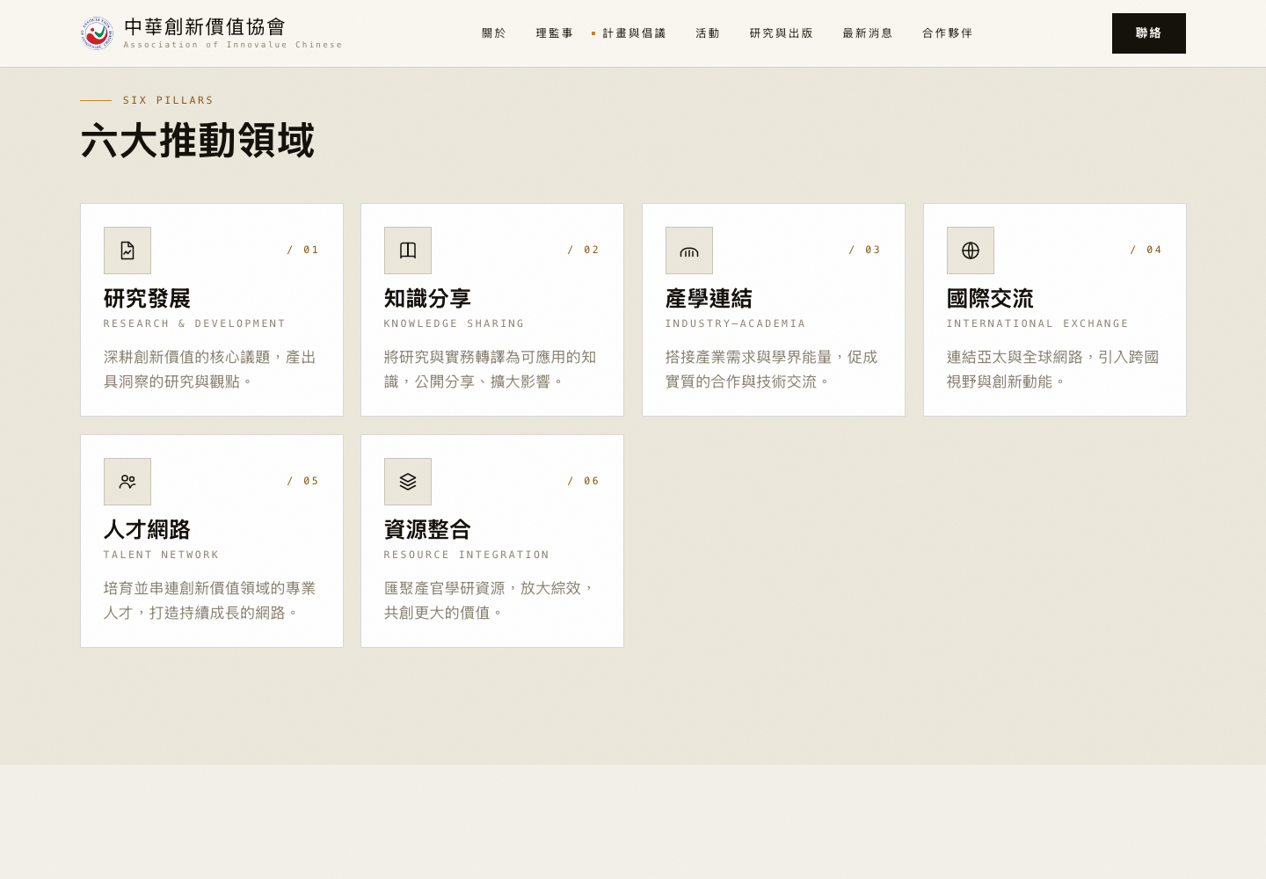Click the description starting 連結亞太與全球網路
Screen dimensions: 1266x879
[x=1053, y=369]
